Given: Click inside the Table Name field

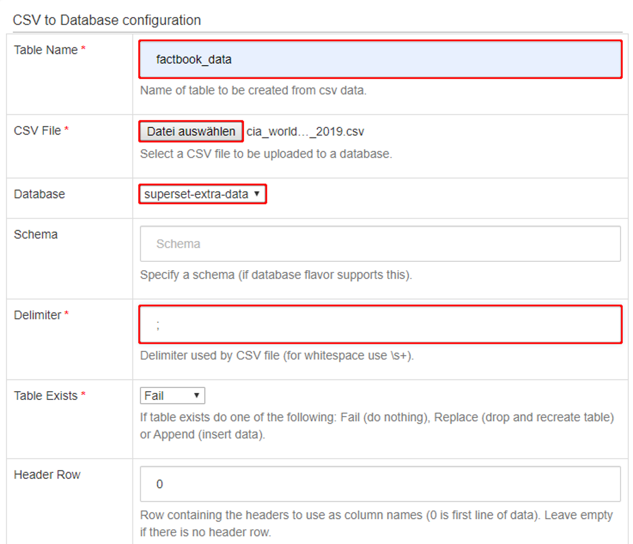Looking at the screenshot, I should click(x=380, y=59).
